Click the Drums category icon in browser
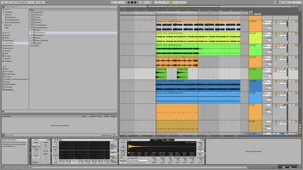Image resolution: width=303 pixels, height=170 pixels. point(3,38)
